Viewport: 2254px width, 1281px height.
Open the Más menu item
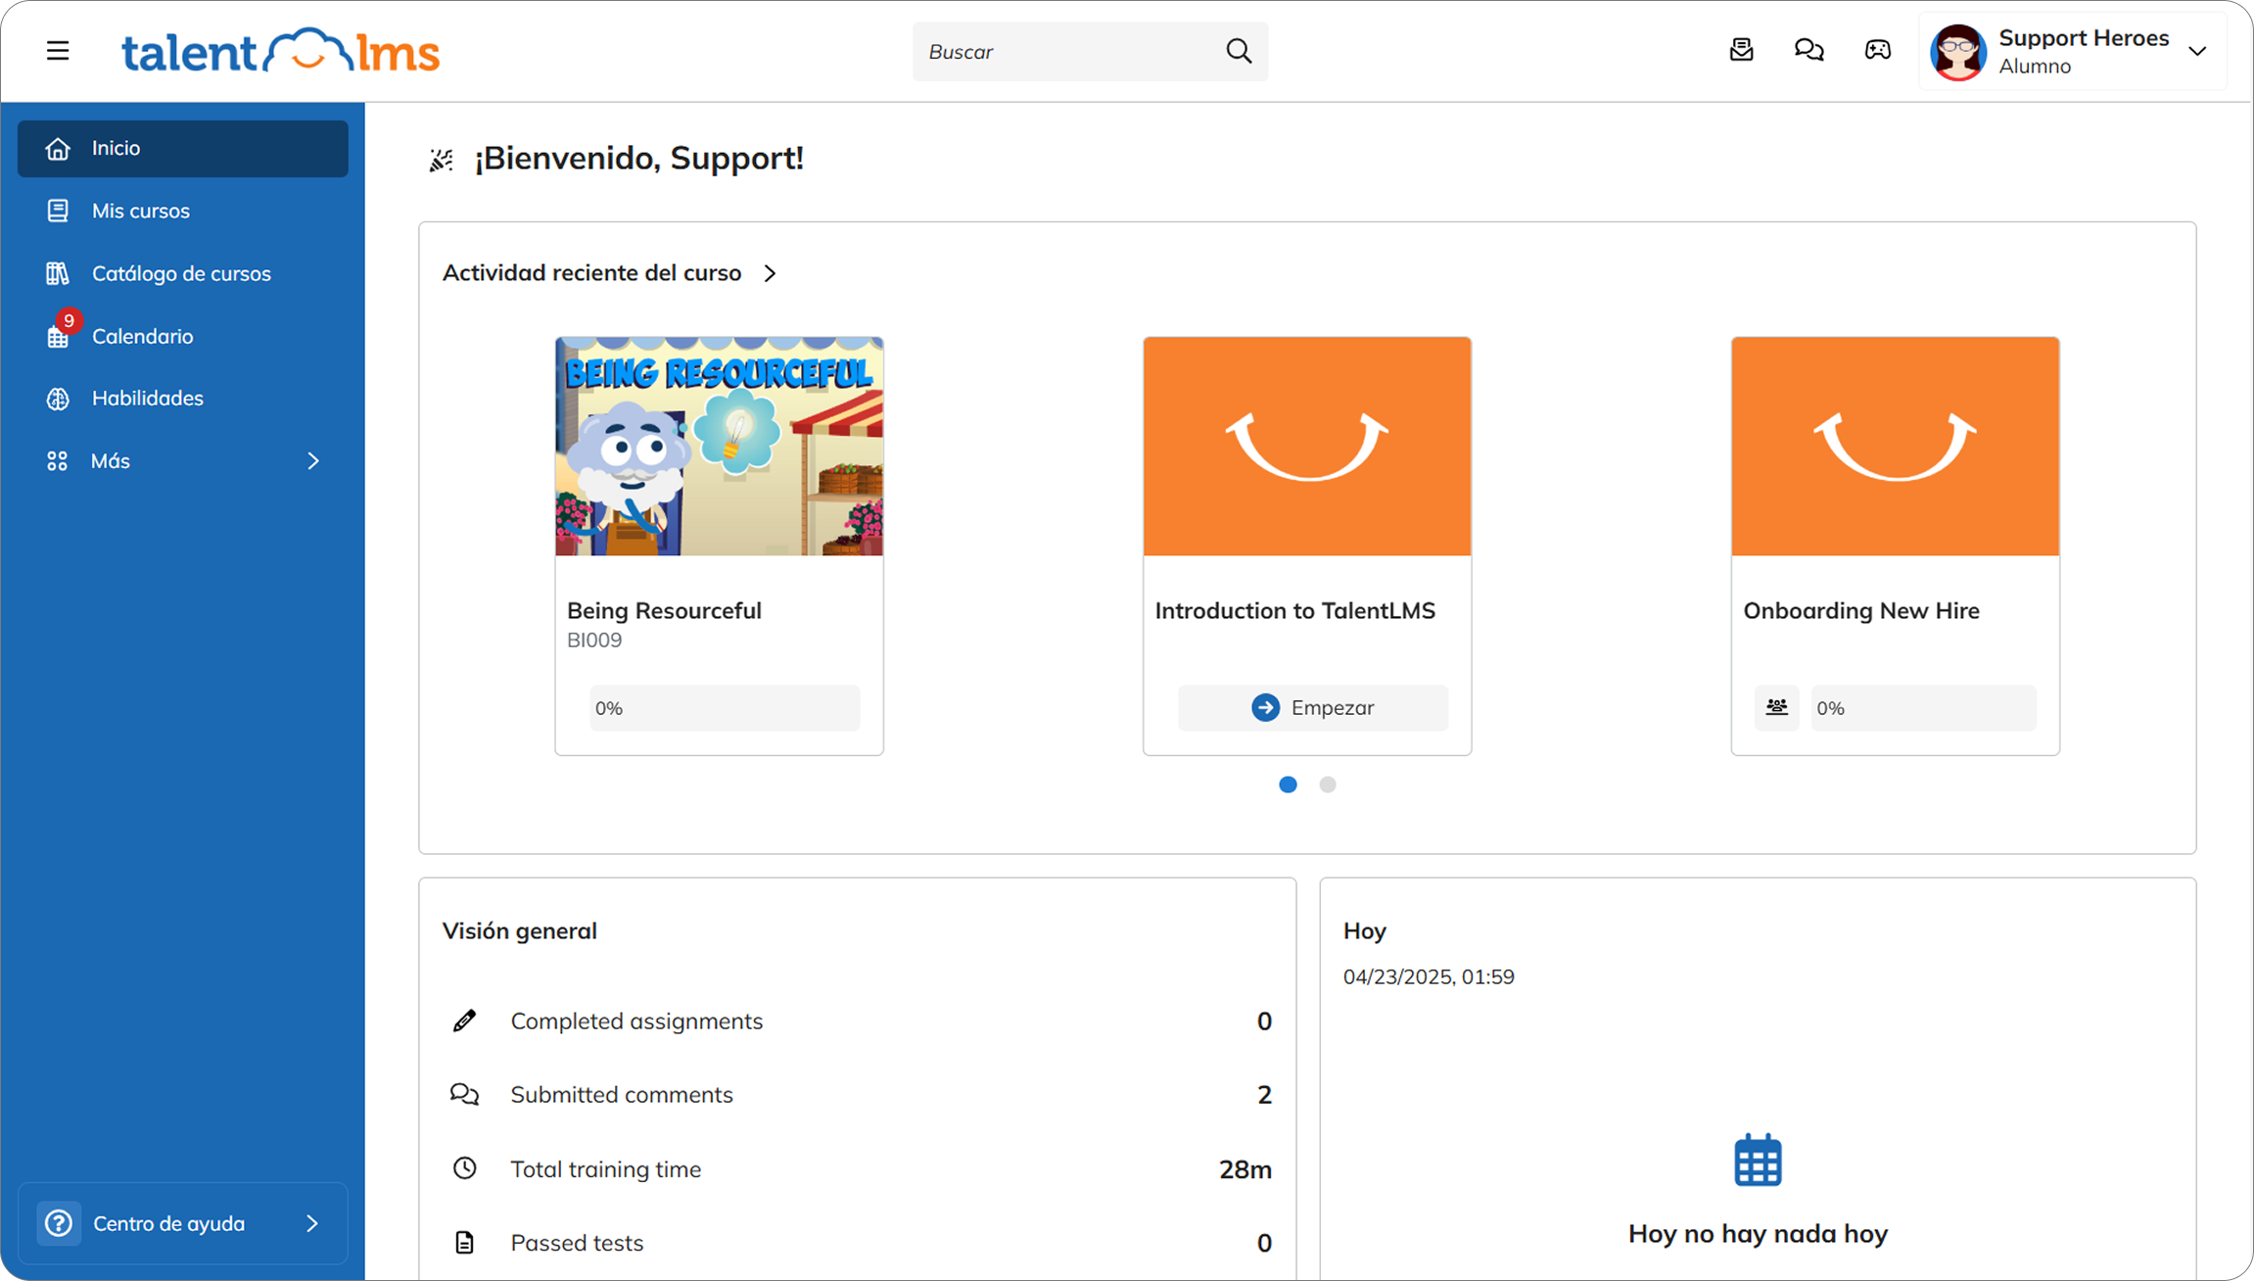coord(183,461)
